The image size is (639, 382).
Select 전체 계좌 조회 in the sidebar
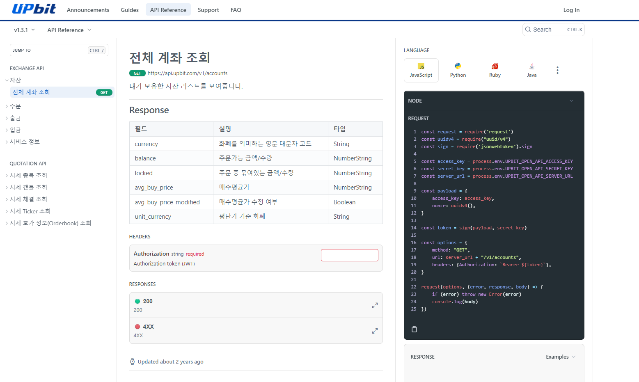(62, 92)
